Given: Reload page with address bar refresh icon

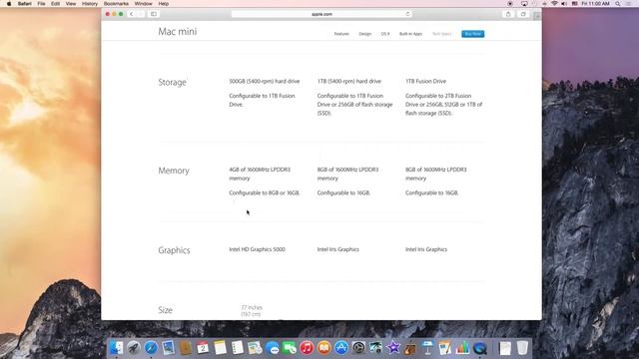Looking at the screenshot, I should click(407, 14).
